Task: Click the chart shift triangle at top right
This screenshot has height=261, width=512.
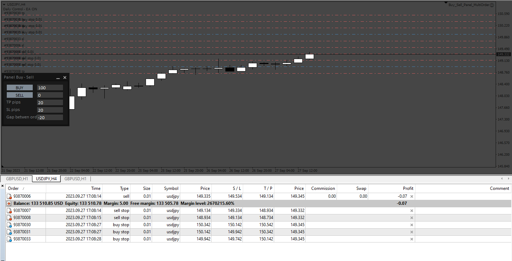Action: click(446, 3)
